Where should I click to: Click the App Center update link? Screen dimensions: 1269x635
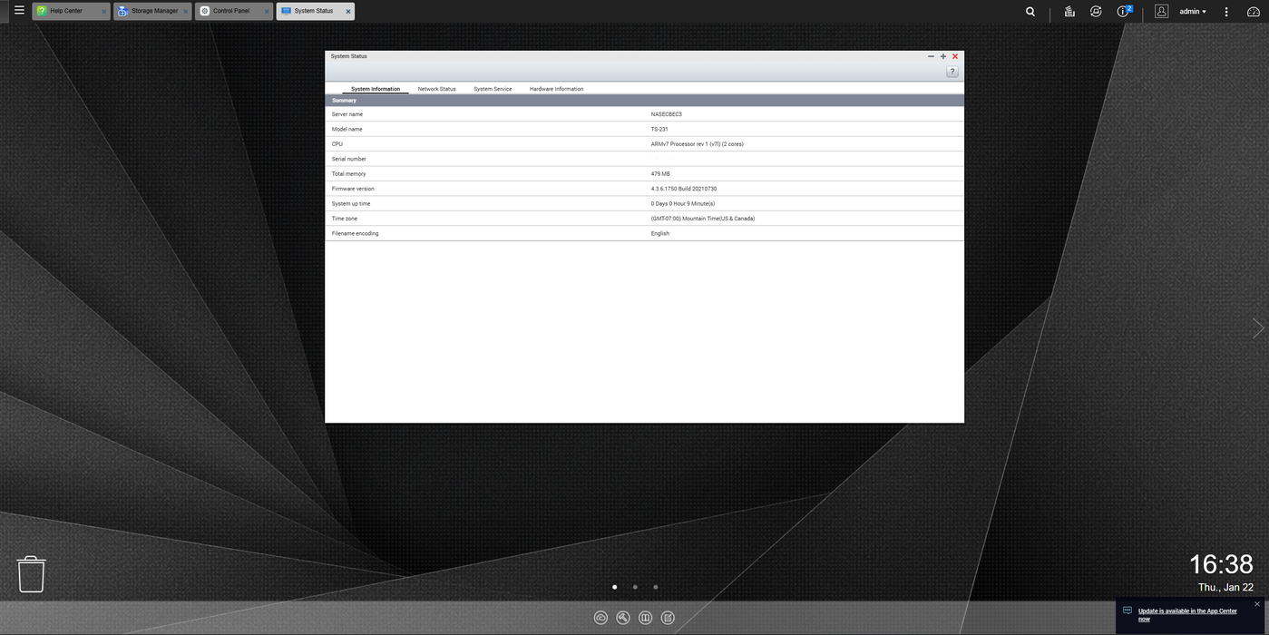(x=1187, y=615)
